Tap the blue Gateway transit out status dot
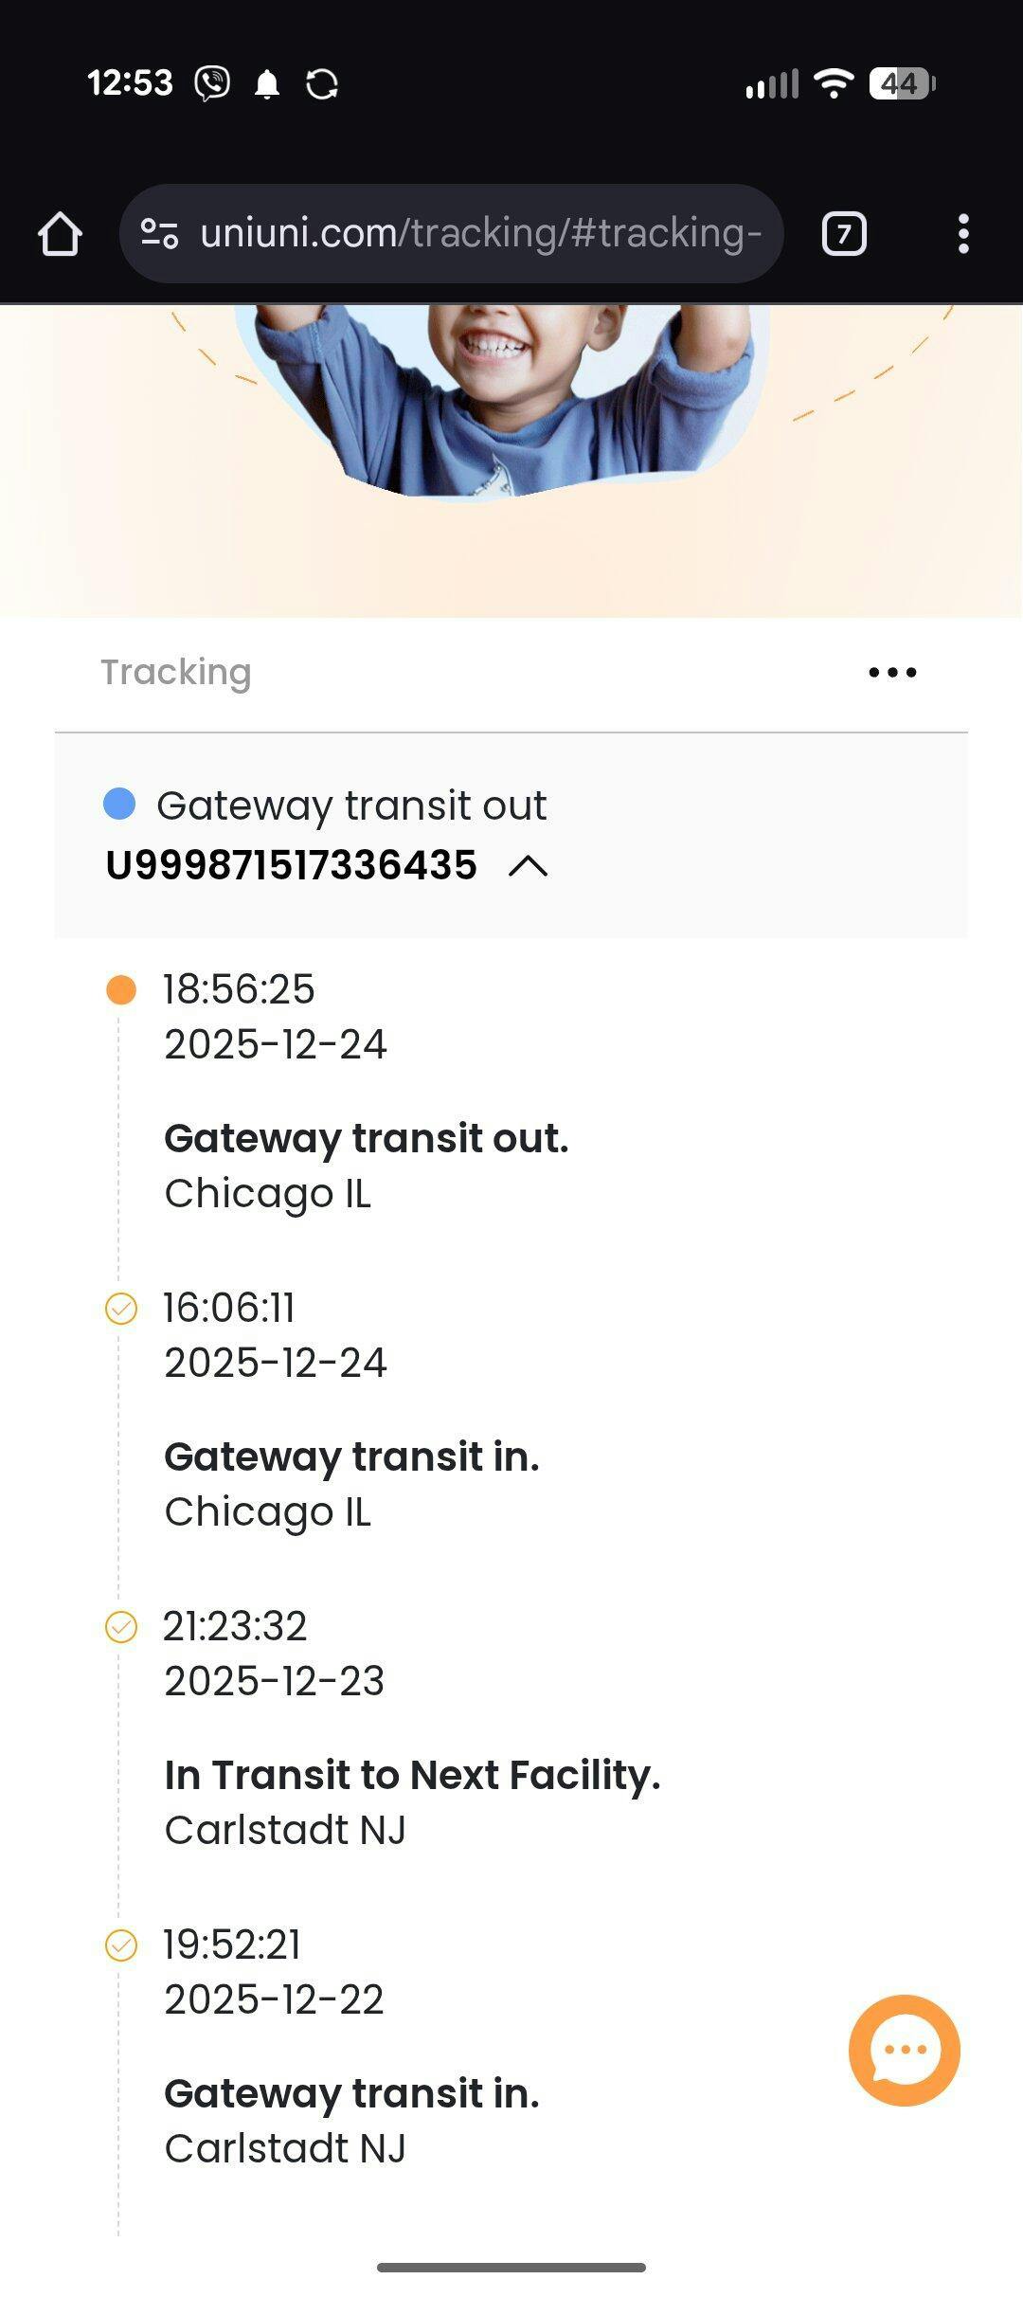Screen dimensions: 1023x2297 [x=119, y=804]
